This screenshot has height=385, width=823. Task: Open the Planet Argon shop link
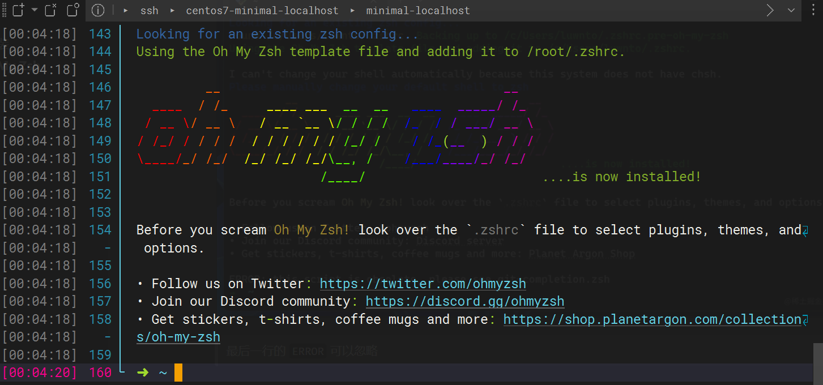point(654,319)
